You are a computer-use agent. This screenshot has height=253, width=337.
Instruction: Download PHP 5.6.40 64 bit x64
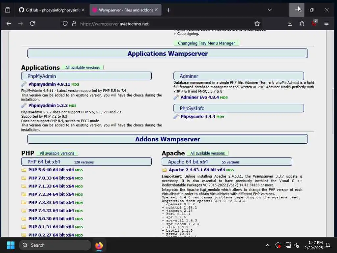[51, 170]
